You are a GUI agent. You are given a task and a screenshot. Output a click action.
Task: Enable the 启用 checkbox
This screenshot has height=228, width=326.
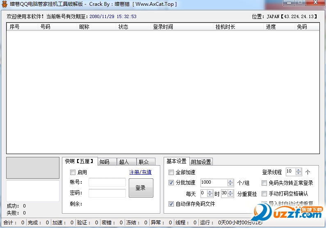[73, 172]
